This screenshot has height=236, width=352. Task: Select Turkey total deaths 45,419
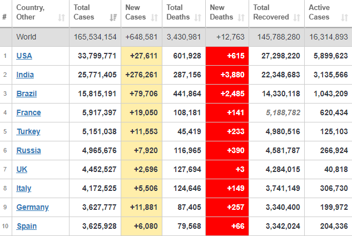click(x=189, y=131)
